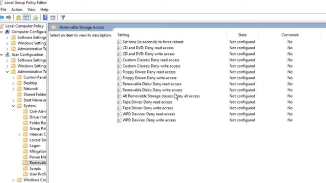
Task: Click the Scripts folder icon in tree
Action: point(25,168)
